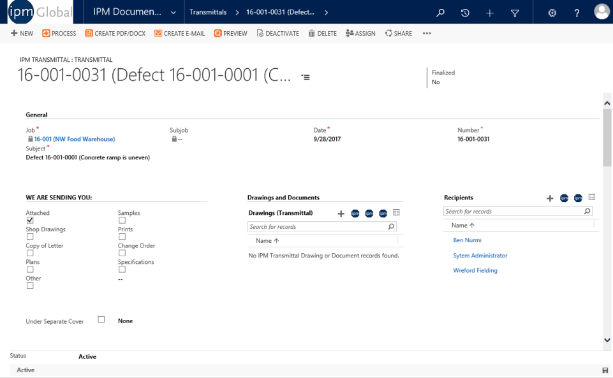Screen dimensions: 613x378
Task: Click the save icon in status bar
Action: (605, 370)
